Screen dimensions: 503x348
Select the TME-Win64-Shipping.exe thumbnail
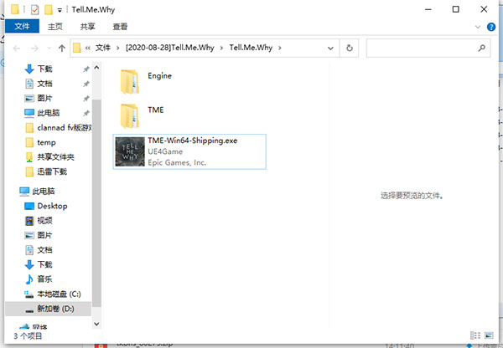130,151
